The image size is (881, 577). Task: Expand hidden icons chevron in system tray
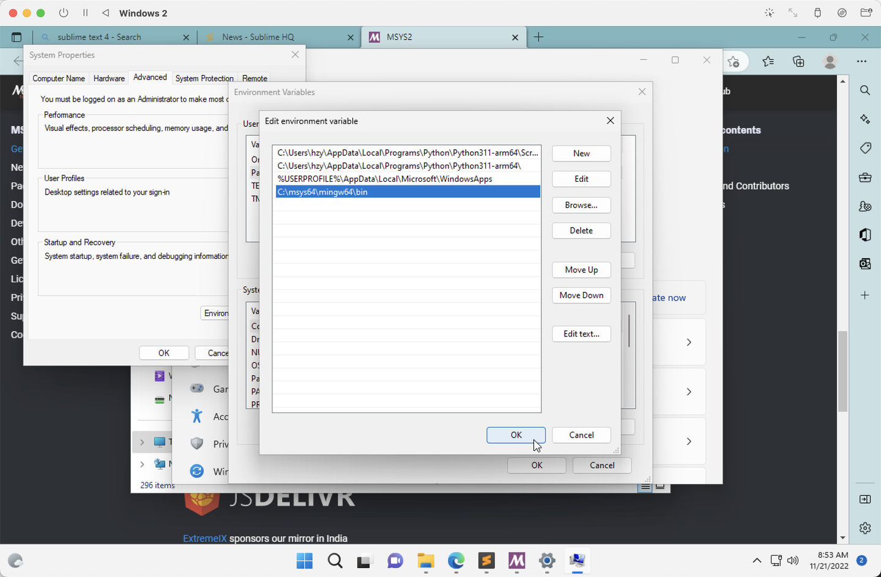(x=757, y=560)
